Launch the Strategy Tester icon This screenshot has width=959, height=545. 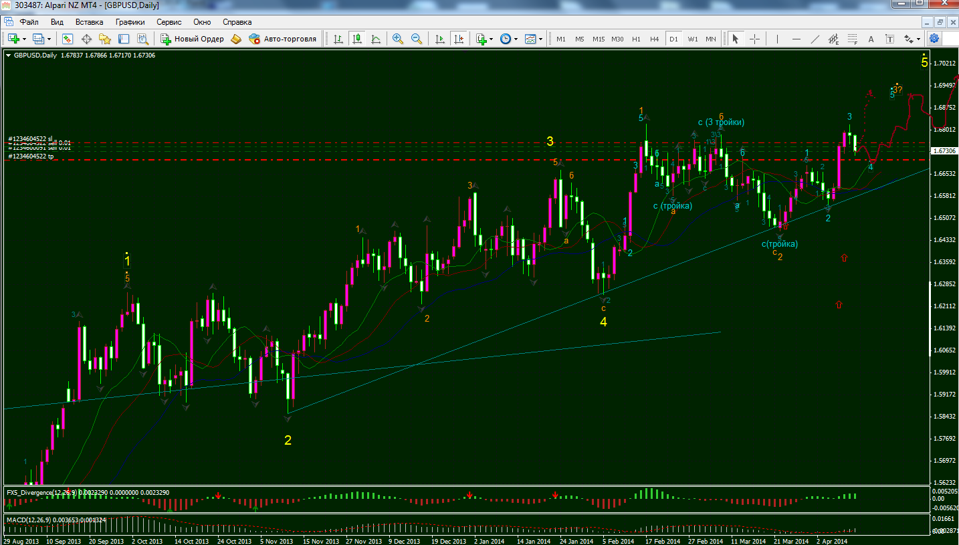coord(142,39)
